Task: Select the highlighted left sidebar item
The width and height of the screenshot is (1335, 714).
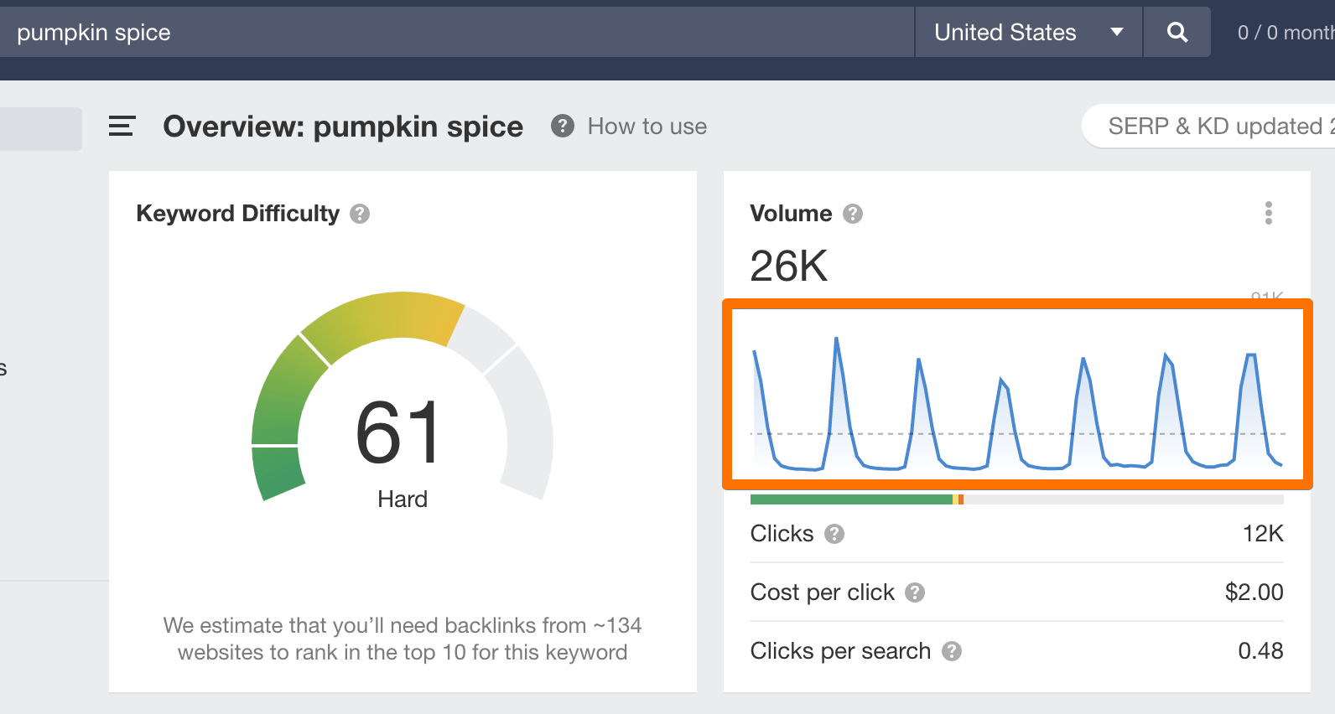Action: click(40, 129)
